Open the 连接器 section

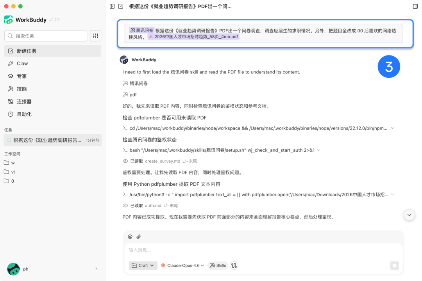53,101
